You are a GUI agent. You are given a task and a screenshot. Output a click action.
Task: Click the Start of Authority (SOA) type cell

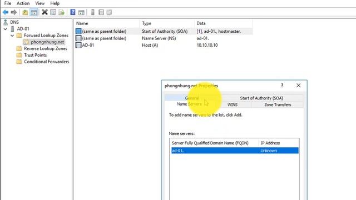coord(165,31)
